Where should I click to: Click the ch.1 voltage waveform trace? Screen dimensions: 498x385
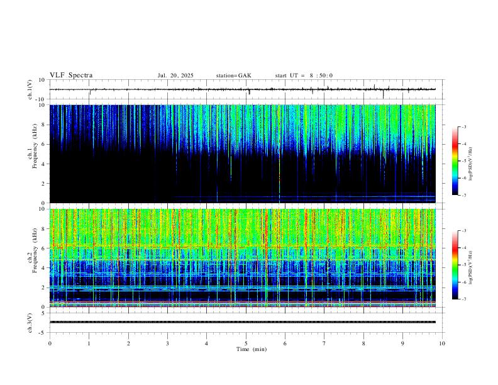pos(243,89)
